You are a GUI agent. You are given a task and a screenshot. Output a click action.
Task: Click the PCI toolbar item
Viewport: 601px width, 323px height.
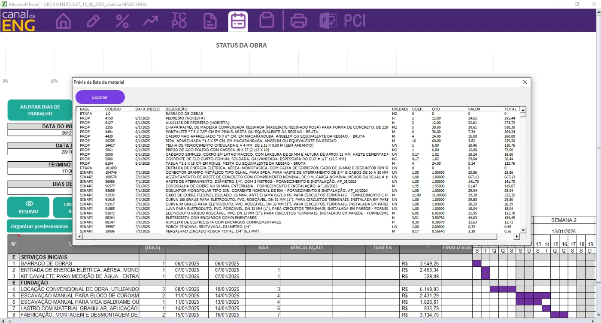[x=355, y=21]
